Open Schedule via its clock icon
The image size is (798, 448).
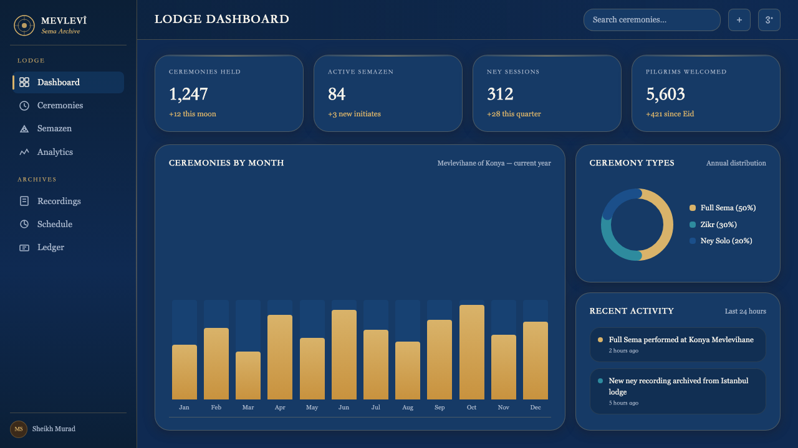coord(24,224)
